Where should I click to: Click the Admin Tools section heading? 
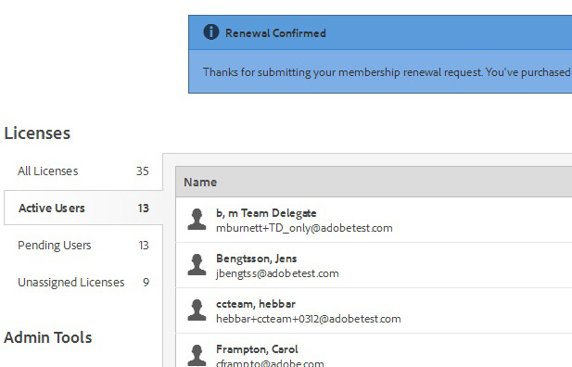pos(48,337)
